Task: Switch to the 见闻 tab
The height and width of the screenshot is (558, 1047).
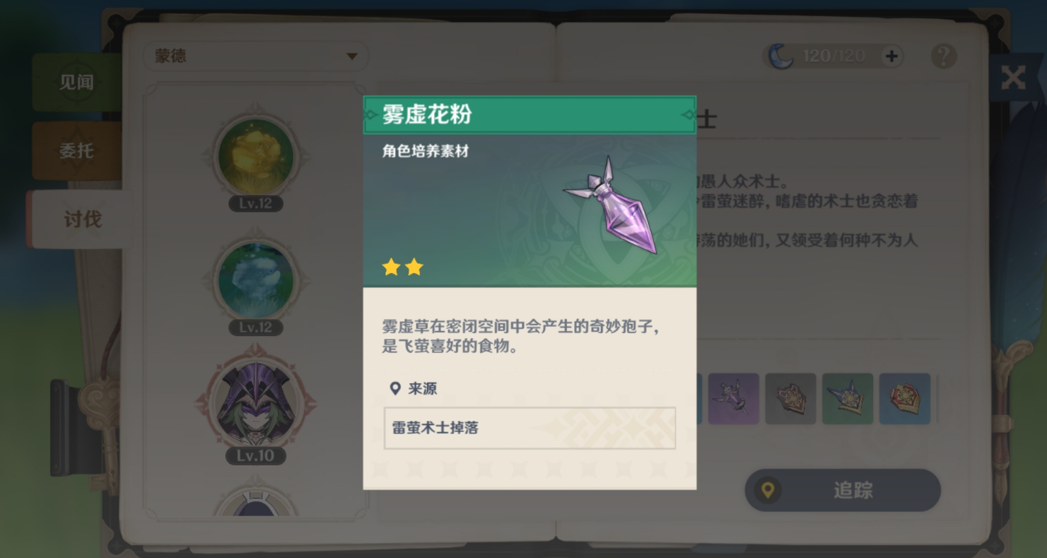Action: 76,82
